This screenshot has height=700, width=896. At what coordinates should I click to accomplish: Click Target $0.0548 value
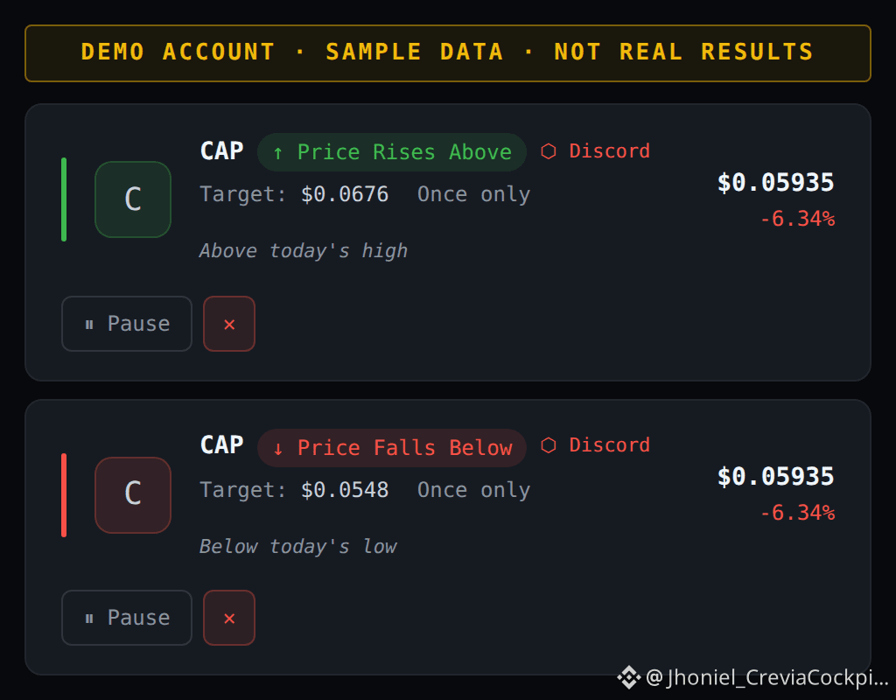[345, 490]
